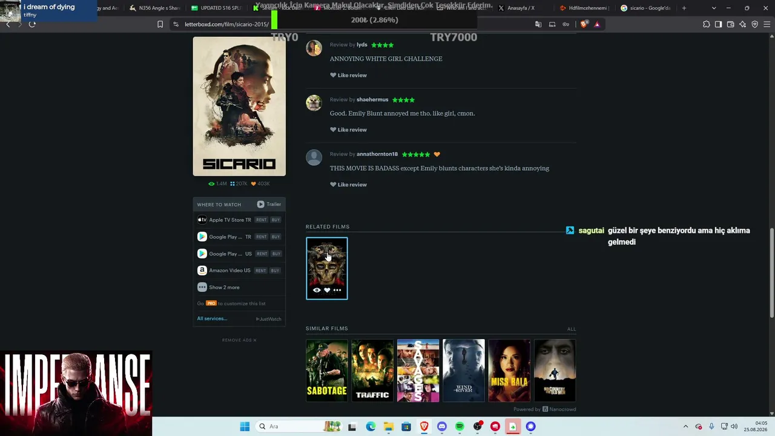Screen dimensions: 775x436
Task: Open shaehermus' profile avatar
Action: click(314, 102)
